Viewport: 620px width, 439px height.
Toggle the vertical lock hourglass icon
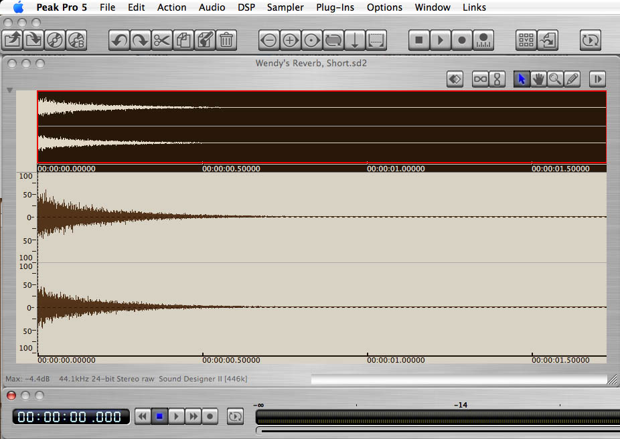497,79
